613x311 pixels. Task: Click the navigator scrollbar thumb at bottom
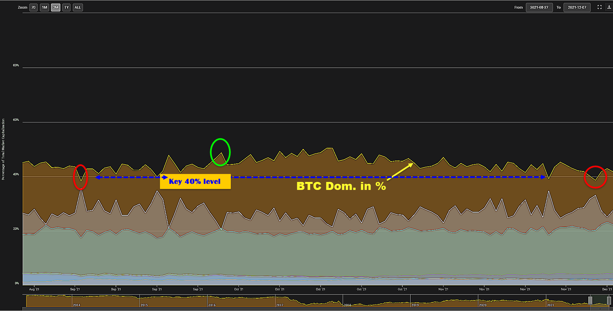600,309
